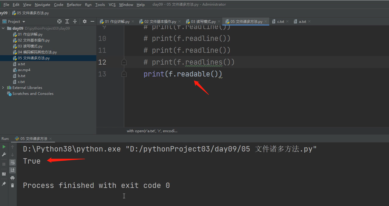Click the with open(r'a.txt' editor breadcrumb
This screenshot has width=389, height=206.
point(152,131)
